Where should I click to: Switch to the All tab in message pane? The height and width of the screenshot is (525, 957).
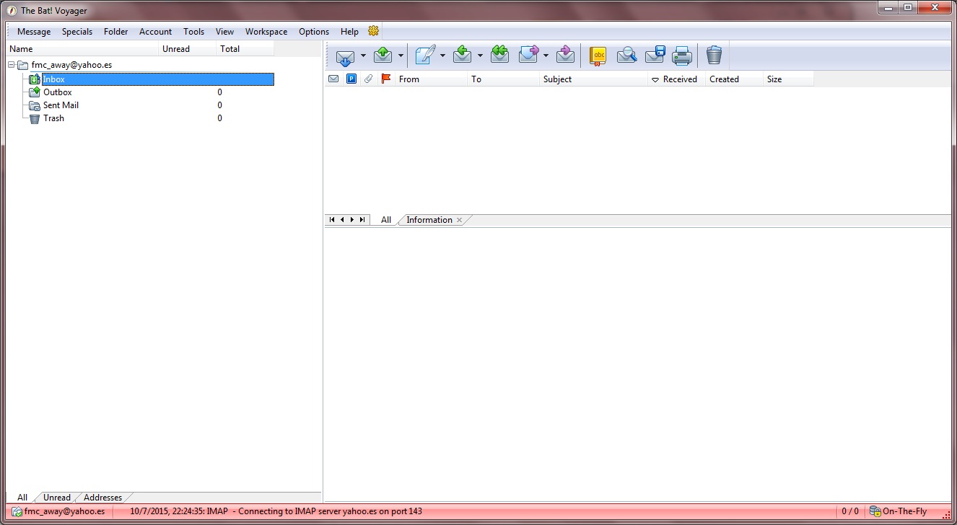386,220
